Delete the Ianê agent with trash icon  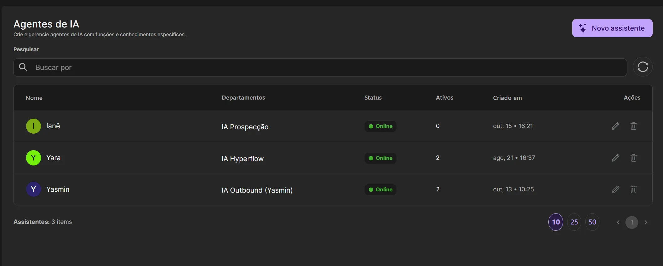tap(634, 126)
